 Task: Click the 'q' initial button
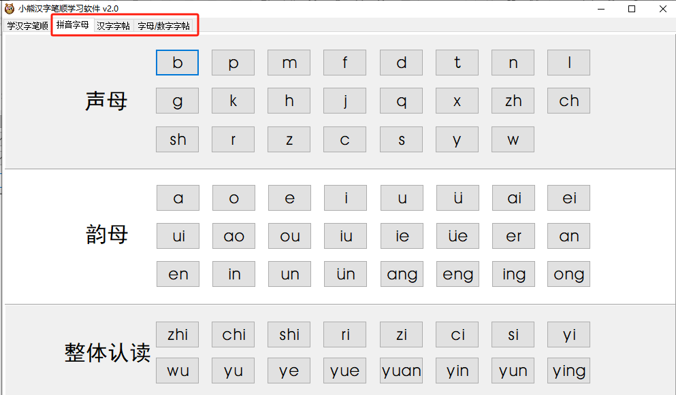tap(401, 101)
